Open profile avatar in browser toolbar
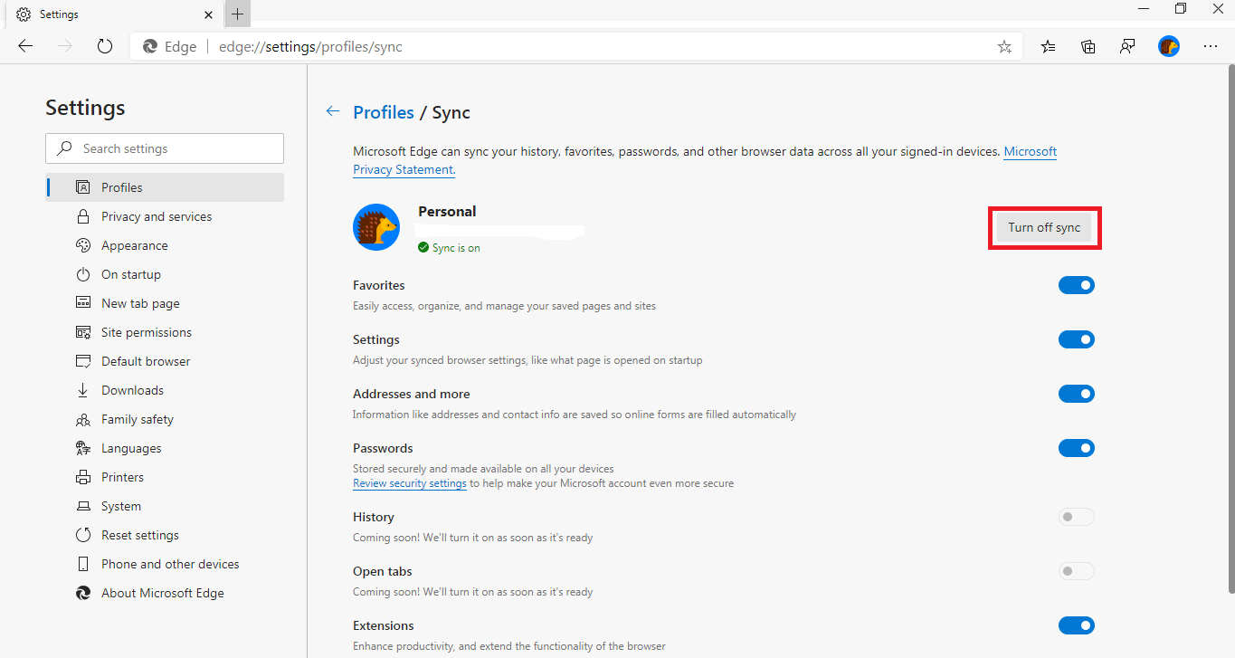 [x=1169, y=46]
